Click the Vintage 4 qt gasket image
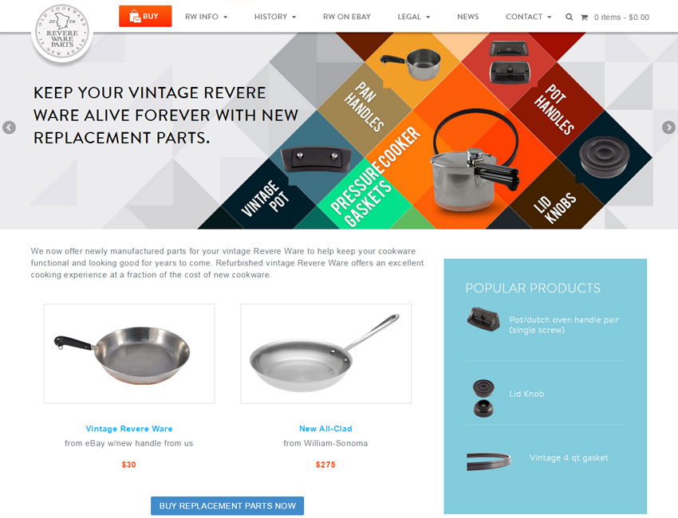 tap(489, 461)
